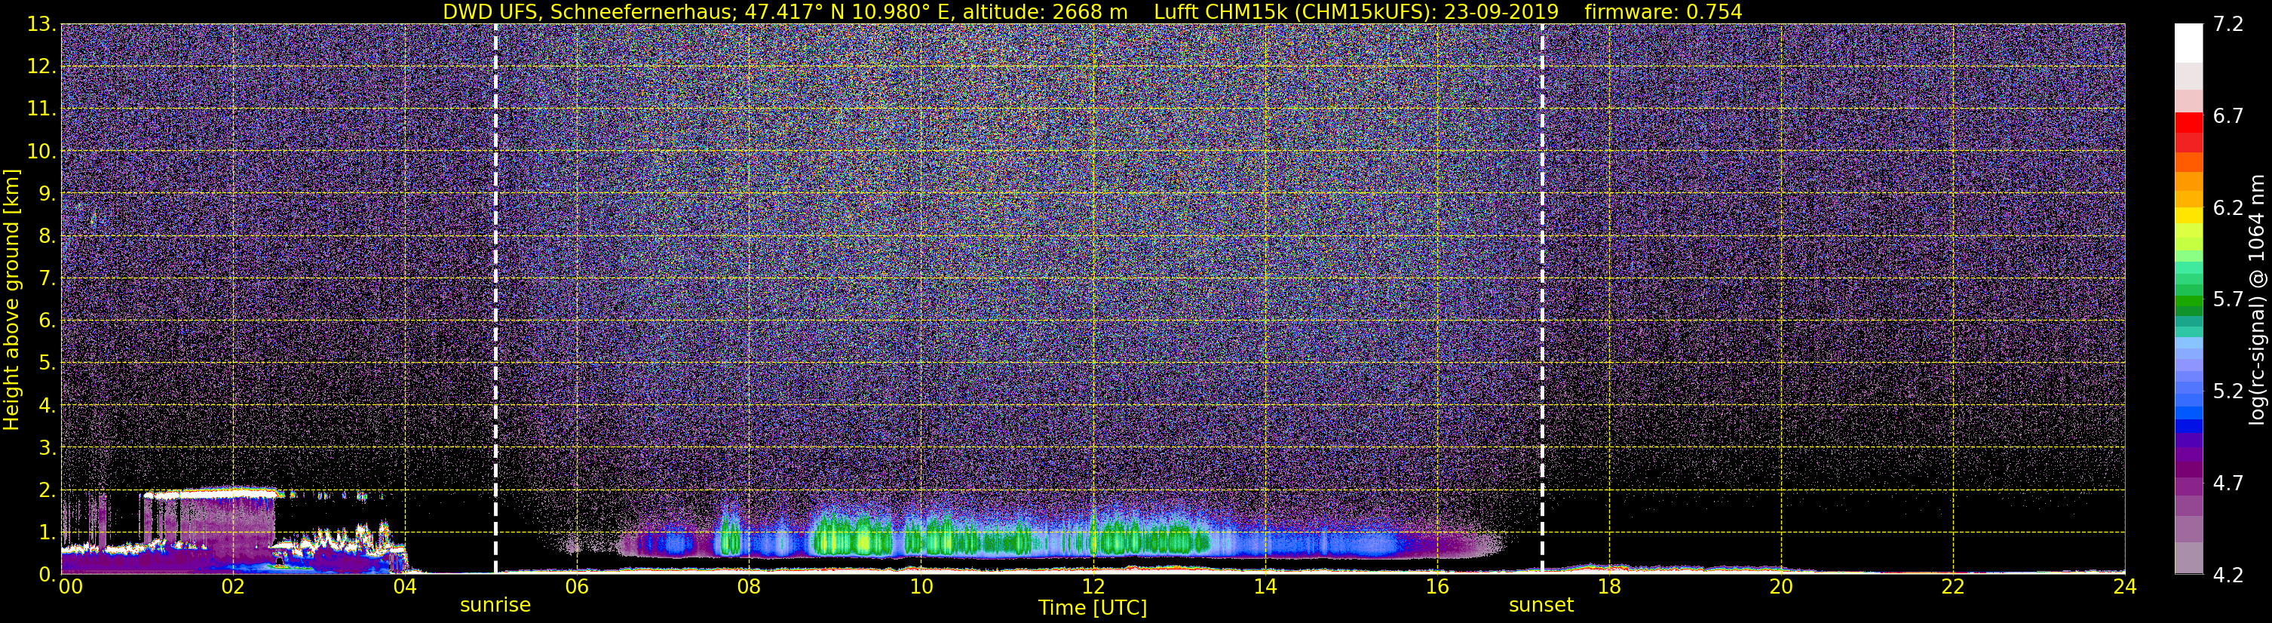Screen dimensions: 2272x623
Task: Click the colorbar value "6.2"
Action: pyautogui.click(x=2228, y=208)
